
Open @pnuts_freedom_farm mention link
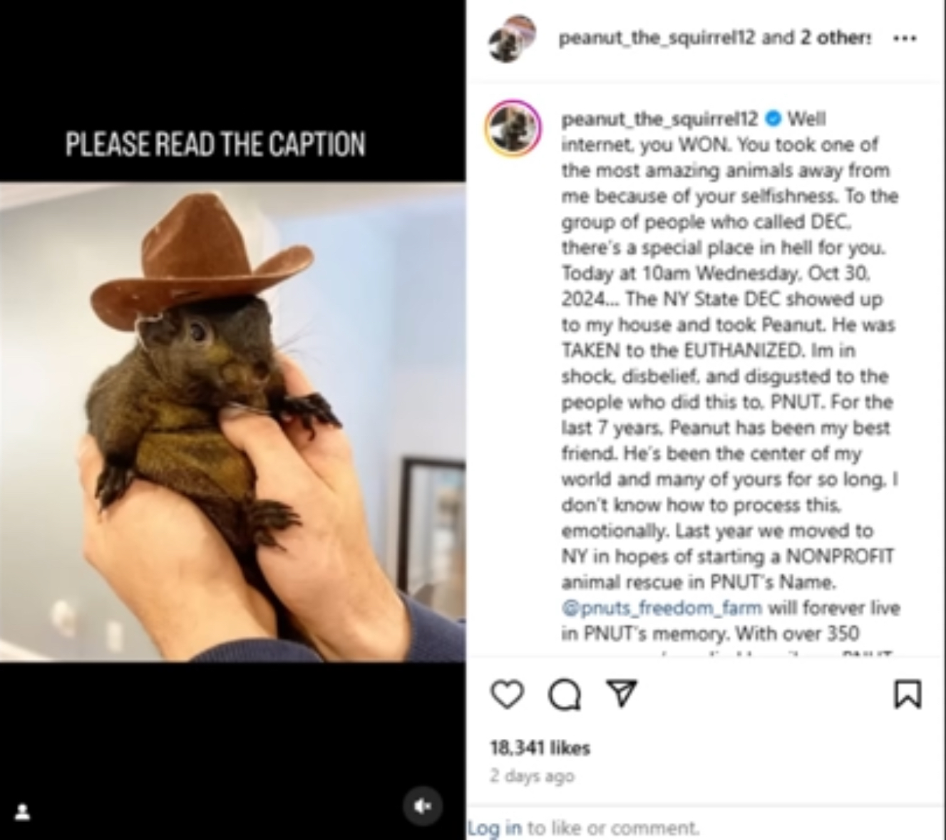click(x=662, y=608)
